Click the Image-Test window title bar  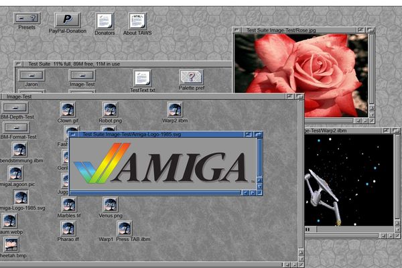tap(143, 96)
